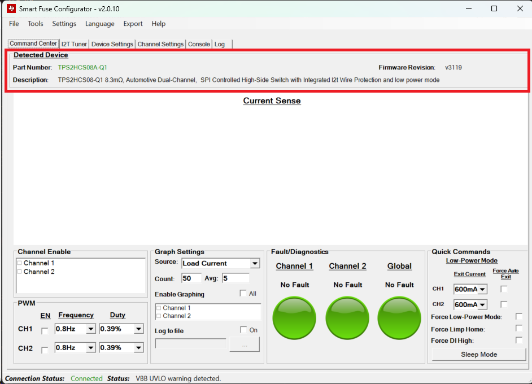Viewport: 532px width, 384px height.
Task: Click the Channel 2 green fault indicator
Action: [347, 315]
